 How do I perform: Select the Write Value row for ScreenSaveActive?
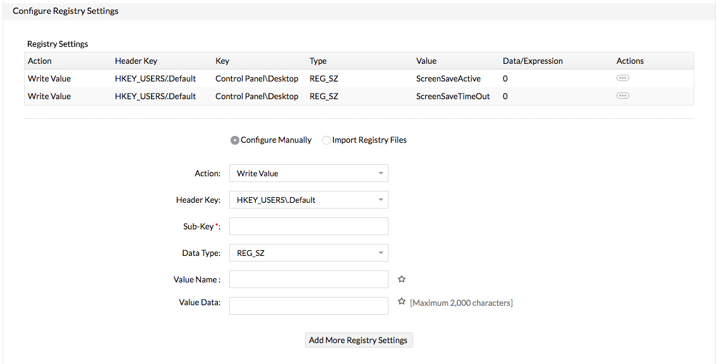click(x=49, y=78)
